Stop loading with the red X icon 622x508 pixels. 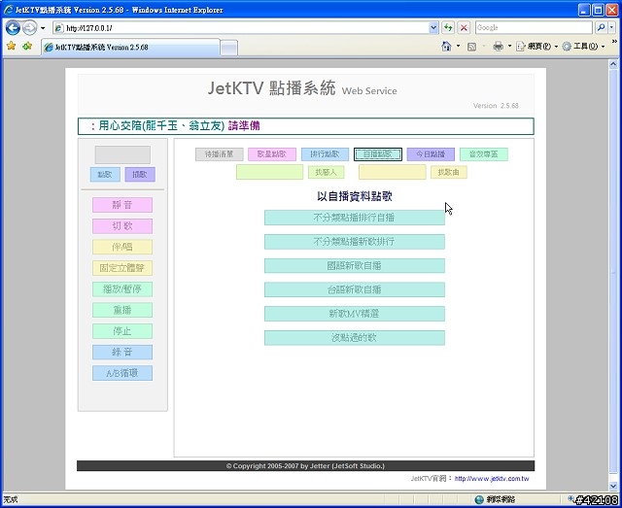[464, 28]
